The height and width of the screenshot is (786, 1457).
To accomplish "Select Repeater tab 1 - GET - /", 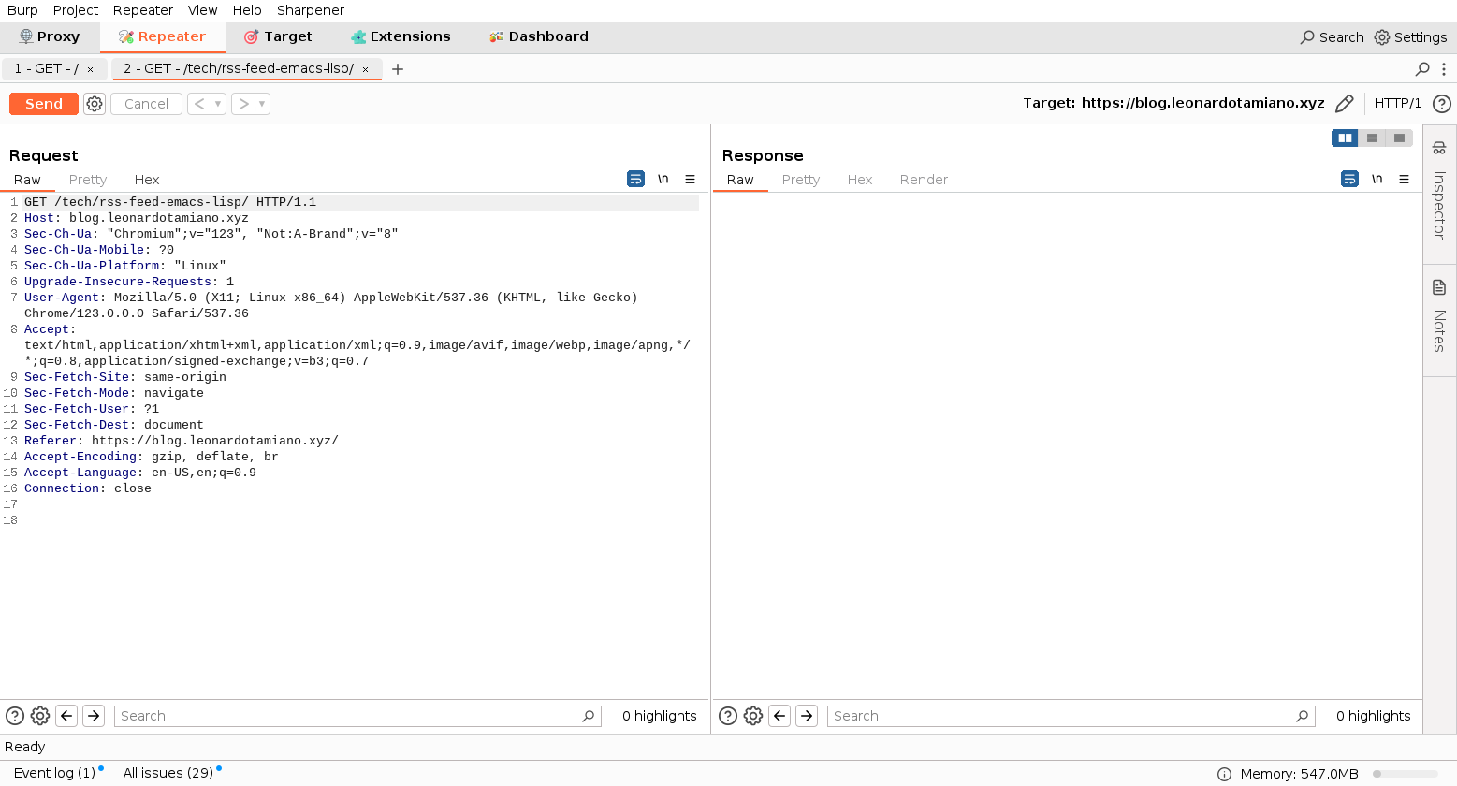I will [x=47, y=69].
